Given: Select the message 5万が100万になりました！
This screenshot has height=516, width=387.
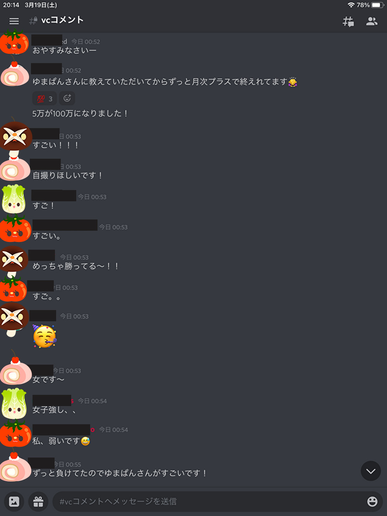Looking at the screenshot, I should 80,113.
